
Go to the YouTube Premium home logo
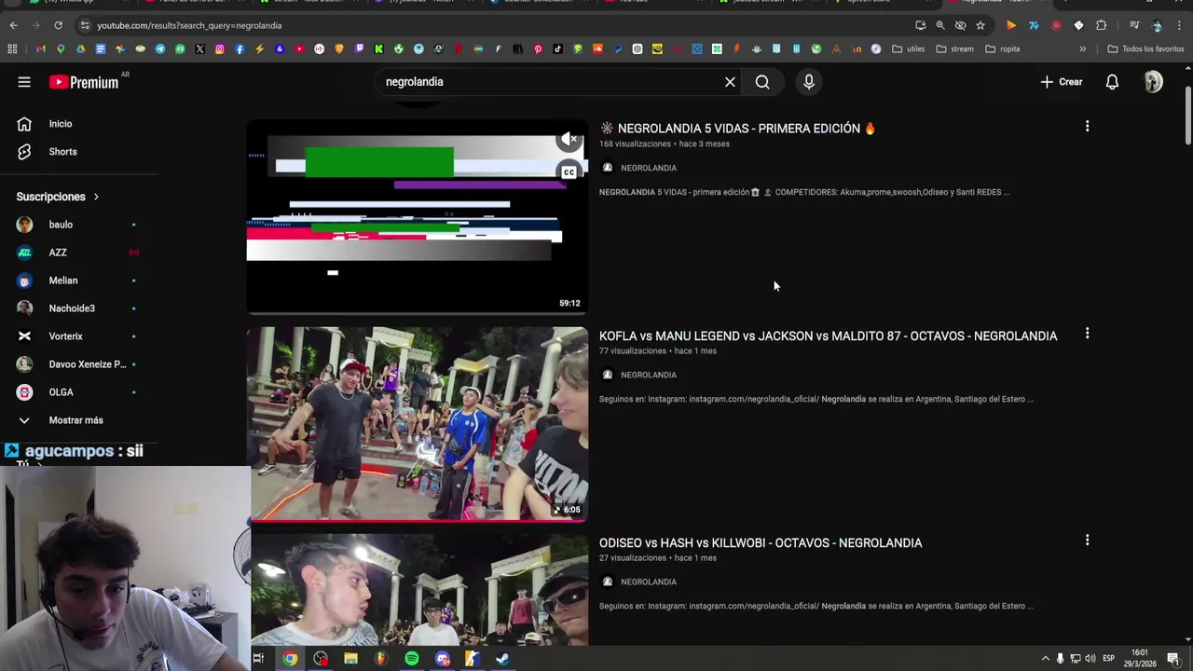pos(84,82)
